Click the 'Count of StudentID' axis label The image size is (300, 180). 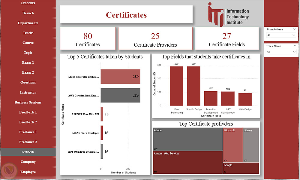click(154, 84)
